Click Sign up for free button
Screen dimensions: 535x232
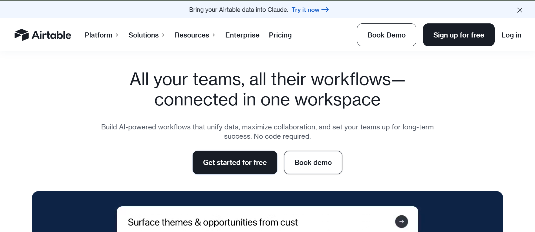pos(459,35)
